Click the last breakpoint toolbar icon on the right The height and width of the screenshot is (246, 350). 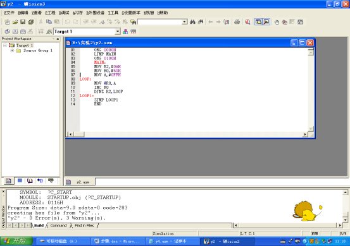301,22
